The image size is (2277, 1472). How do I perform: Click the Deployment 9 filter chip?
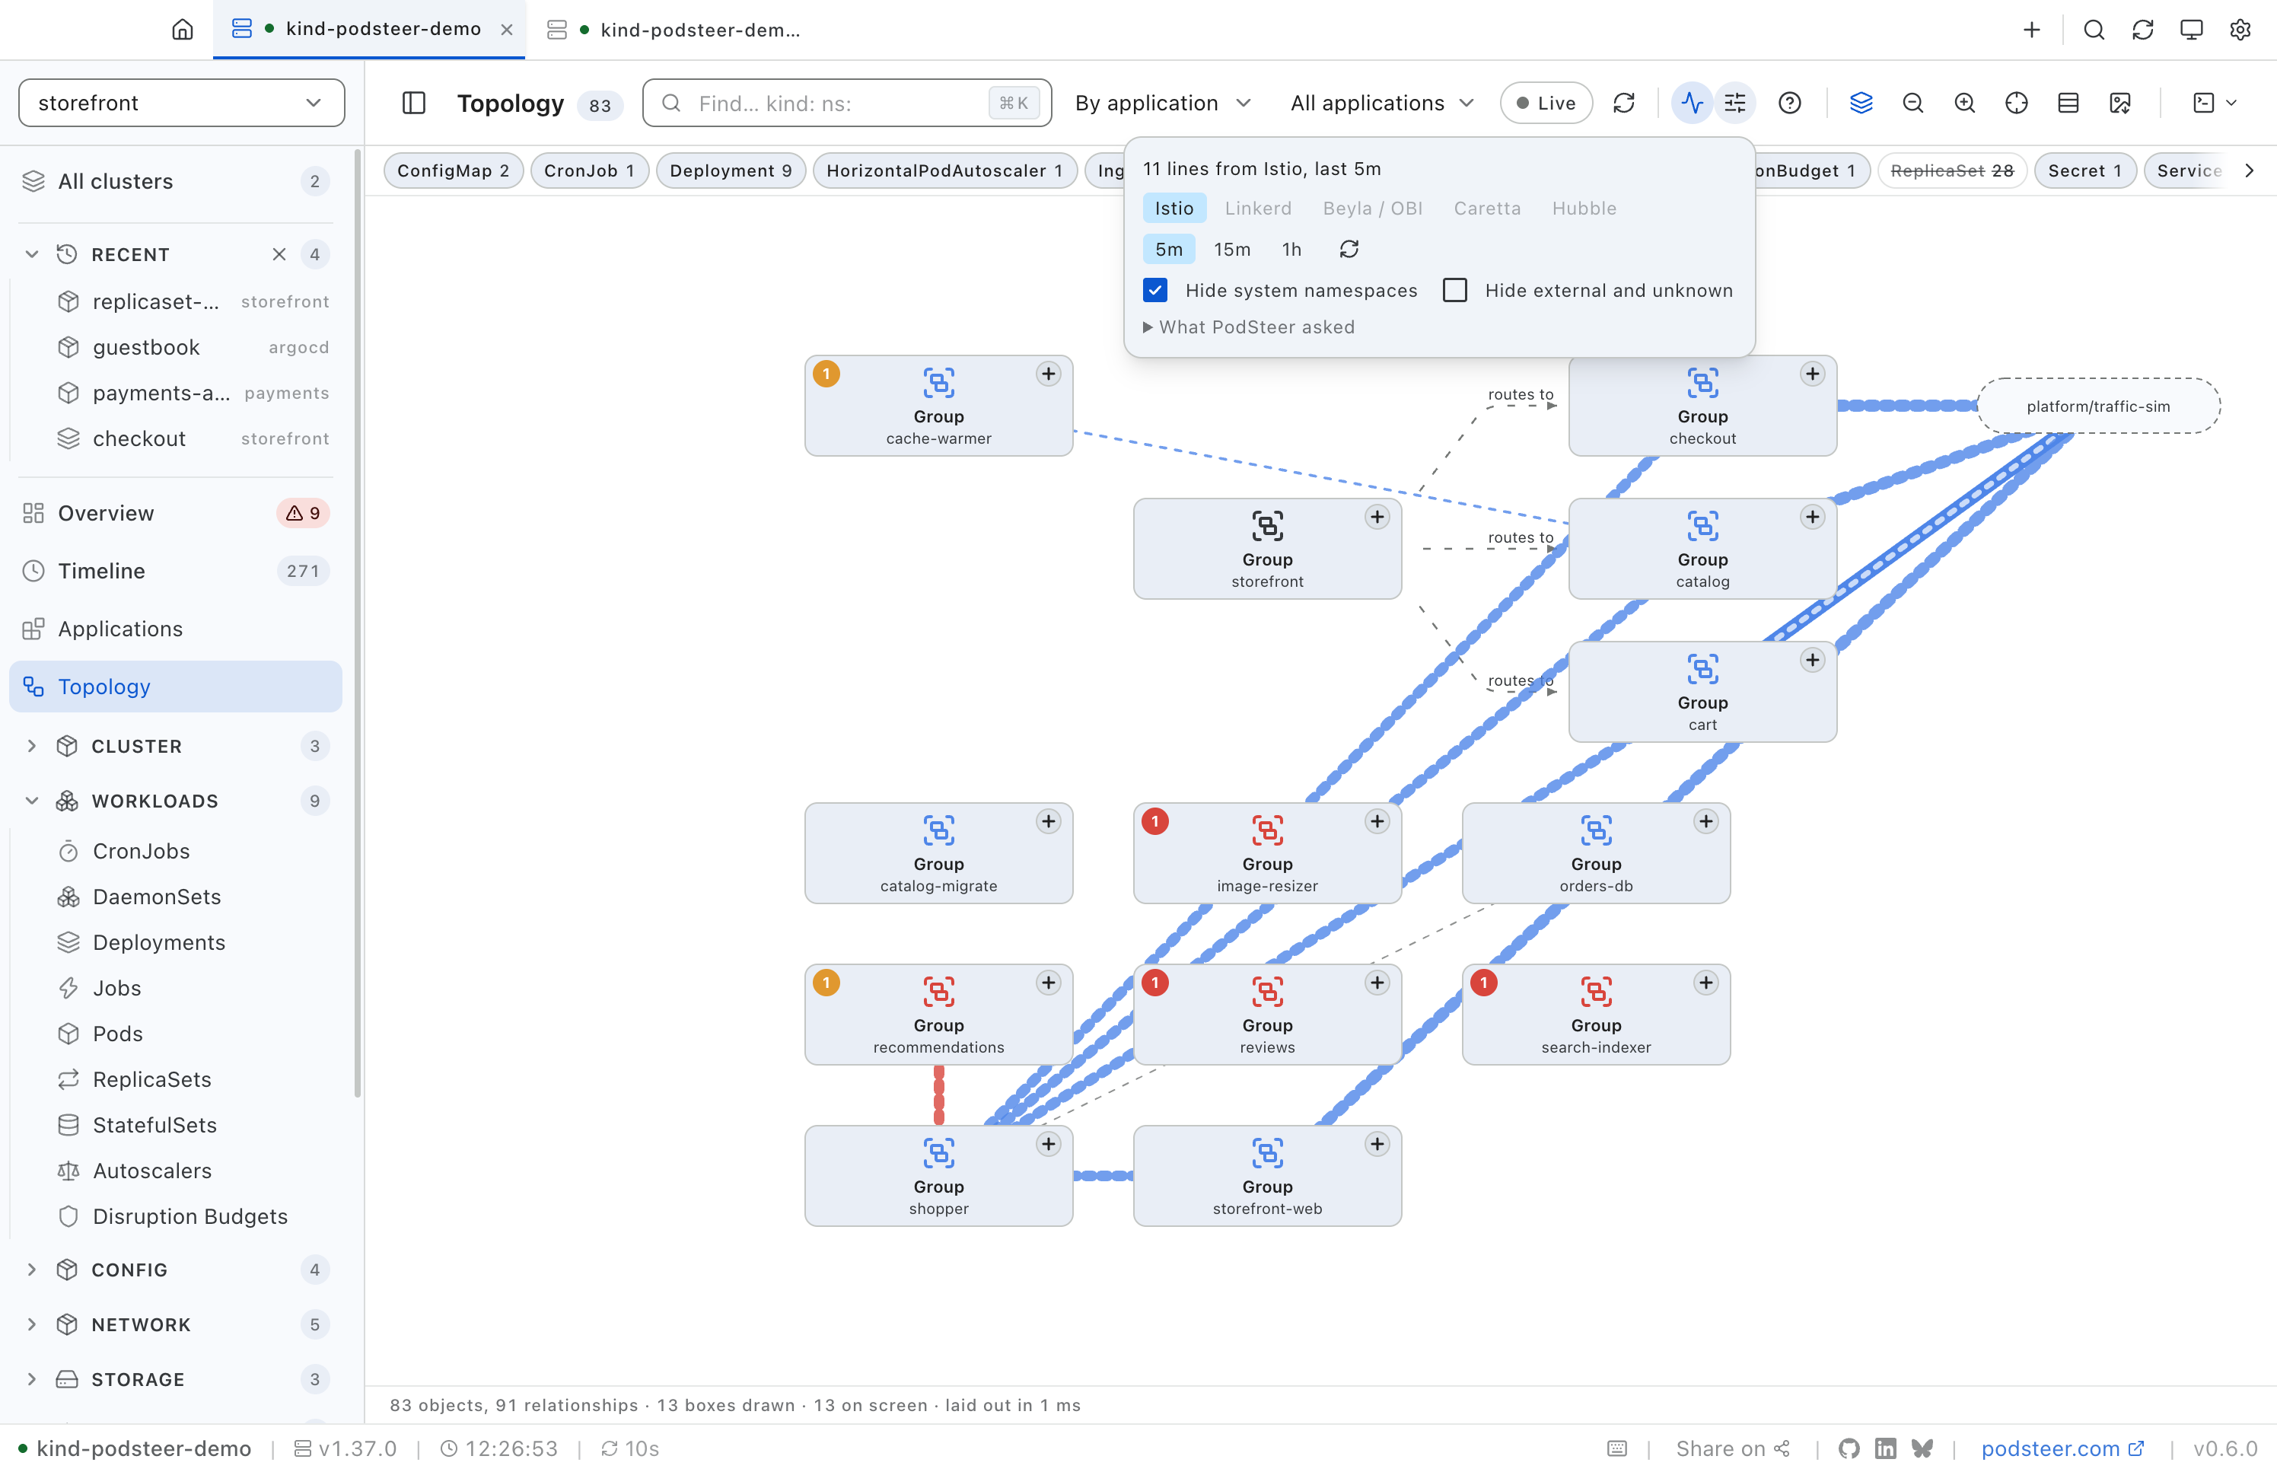(730, 171)
